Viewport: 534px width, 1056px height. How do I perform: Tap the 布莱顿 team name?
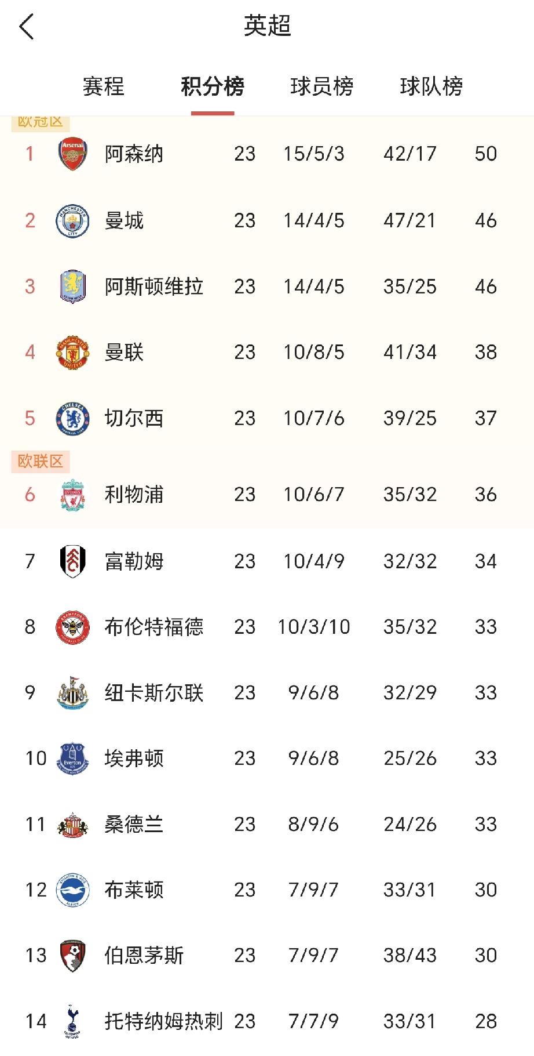(x=134, y=890)
